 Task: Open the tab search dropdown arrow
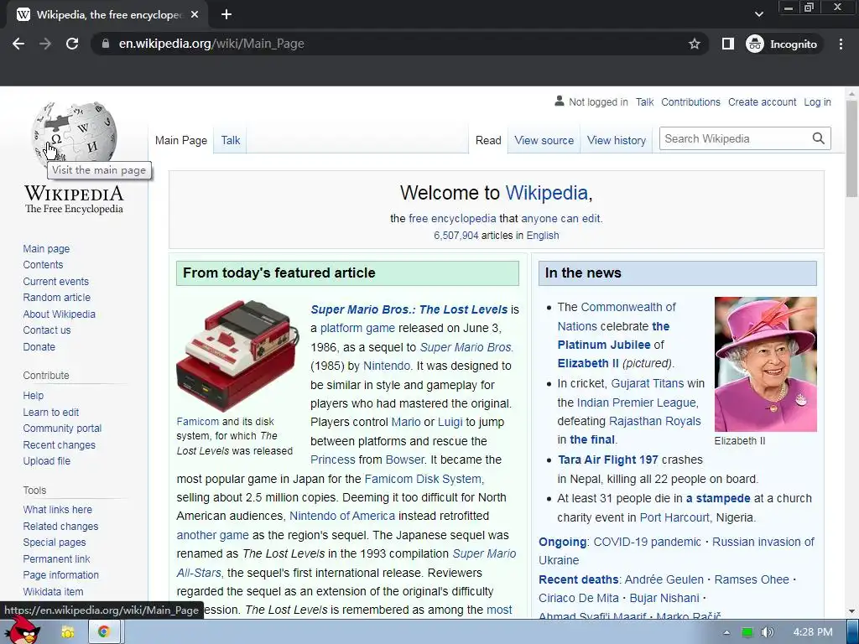pyautogui.click(x=758, y=14)
